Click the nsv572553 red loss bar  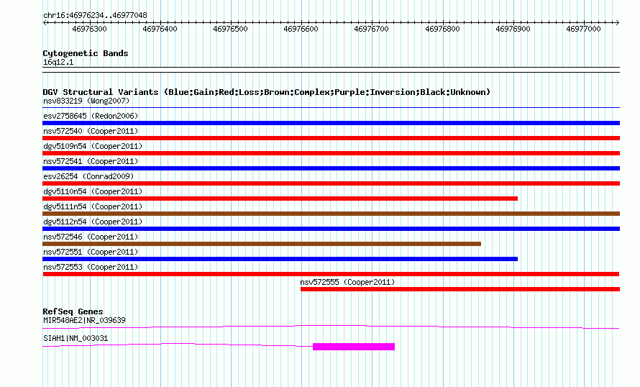coord(331,274)
